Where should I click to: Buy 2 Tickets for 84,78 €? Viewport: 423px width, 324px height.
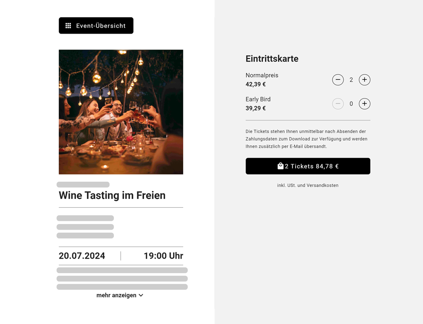(312, 166)
